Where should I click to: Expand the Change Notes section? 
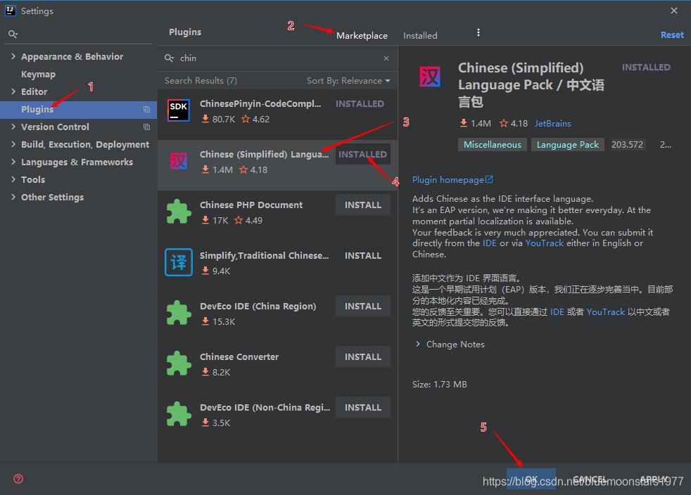coord(418,344)
